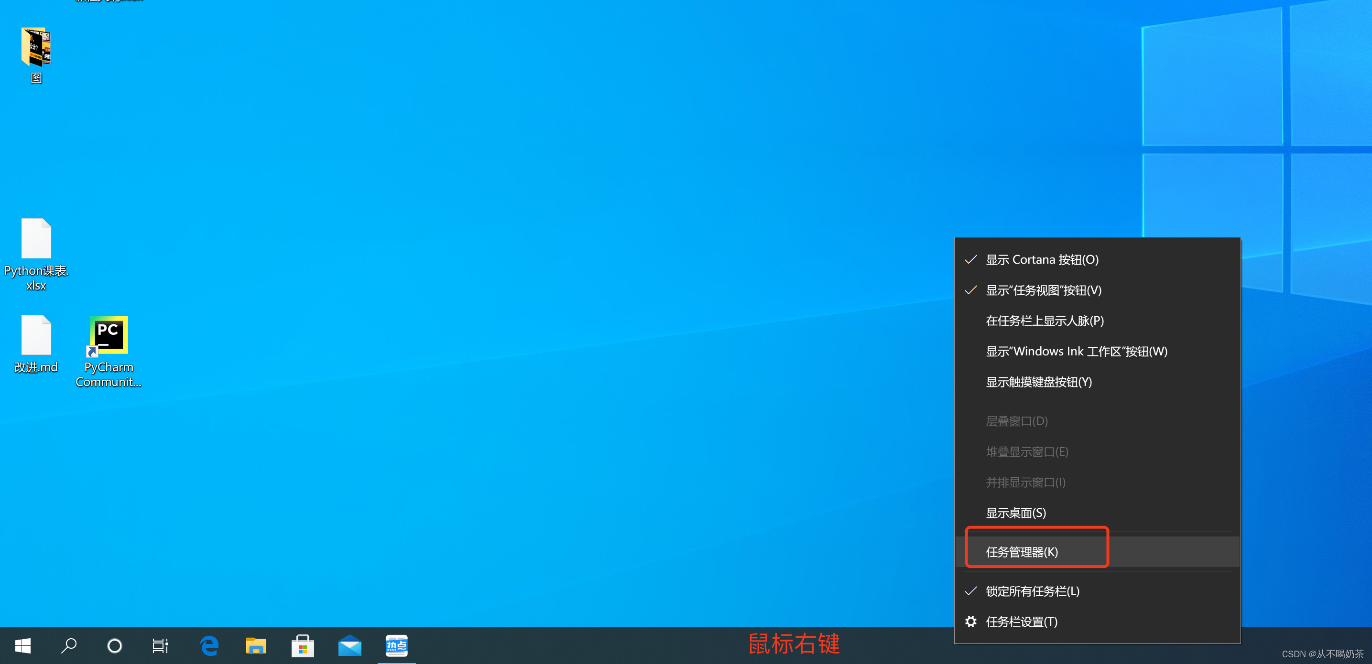Viewport: 1372px width, 664px height.
Task: Open File Explorer from the taskbar
Action: tap(256, 645)
